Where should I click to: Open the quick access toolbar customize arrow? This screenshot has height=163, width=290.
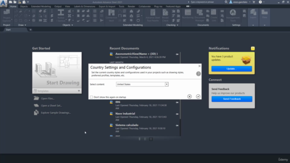pos(28,2)
